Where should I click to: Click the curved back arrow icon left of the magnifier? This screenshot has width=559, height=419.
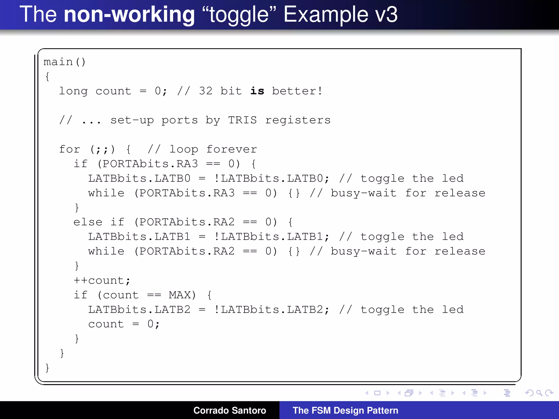point(529,393)
